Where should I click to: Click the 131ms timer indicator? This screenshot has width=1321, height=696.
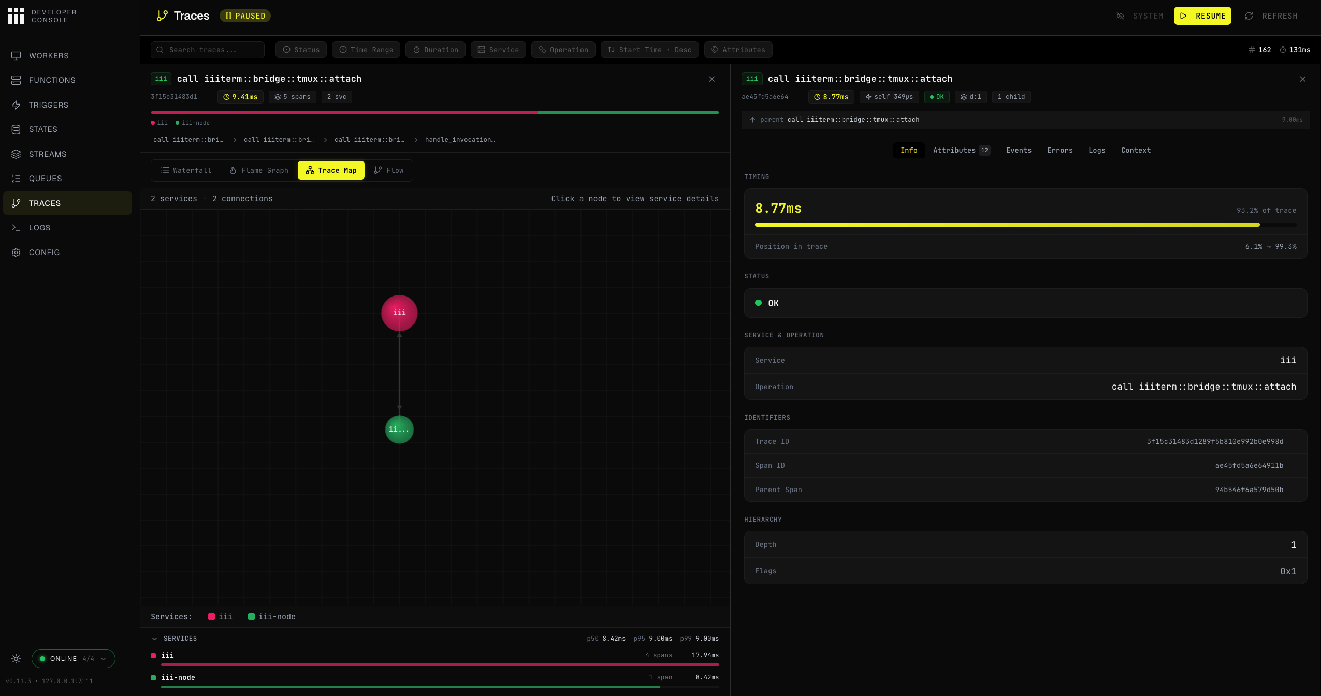pos(1295,50)
